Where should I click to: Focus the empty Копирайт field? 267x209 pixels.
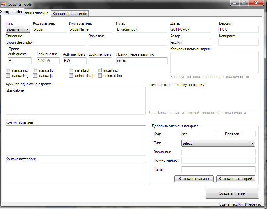(x=238, y=42)
